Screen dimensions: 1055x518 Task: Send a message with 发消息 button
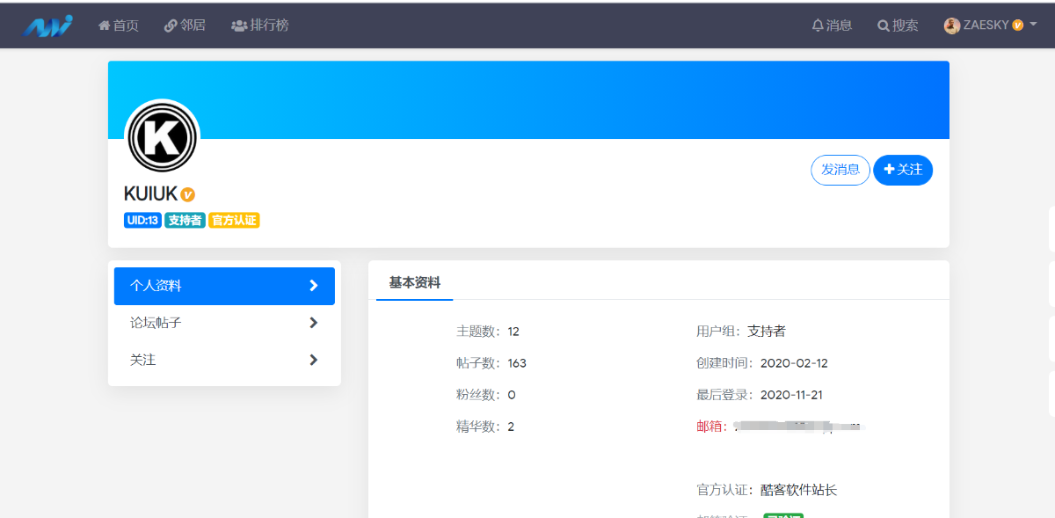840,170
